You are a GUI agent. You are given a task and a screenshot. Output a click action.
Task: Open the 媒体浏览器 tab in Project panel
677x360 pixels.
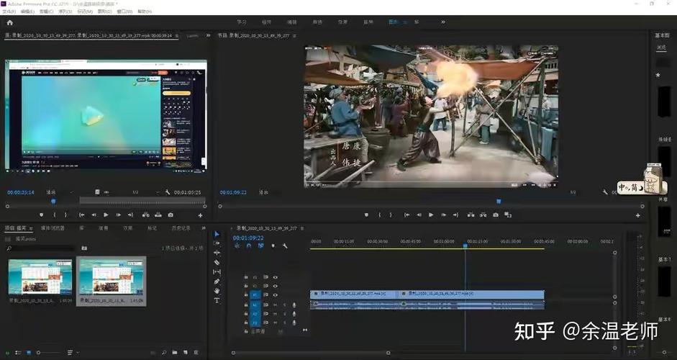point(53,228)
